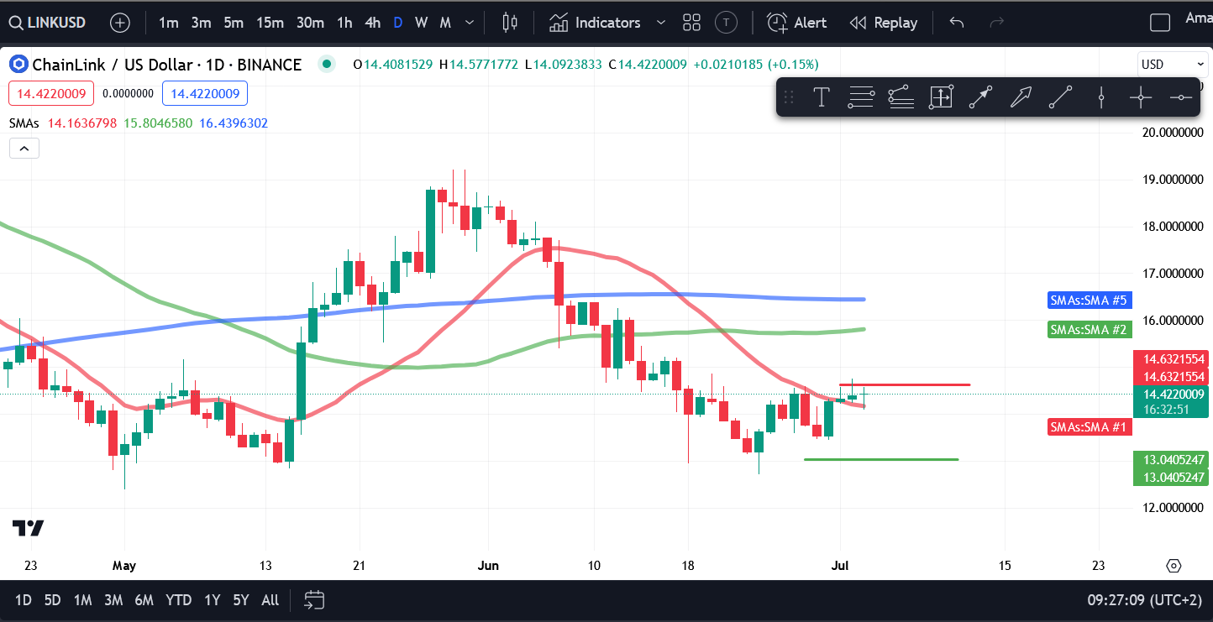Select the horizontal lines drawing tool

(861, 97)
